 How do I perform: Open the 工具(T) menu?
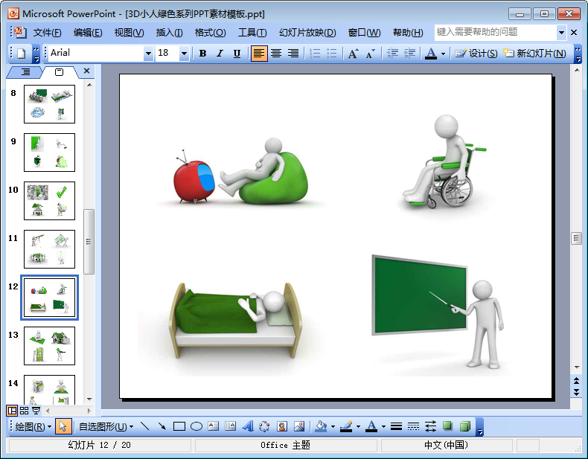click(x=252, y=33)
